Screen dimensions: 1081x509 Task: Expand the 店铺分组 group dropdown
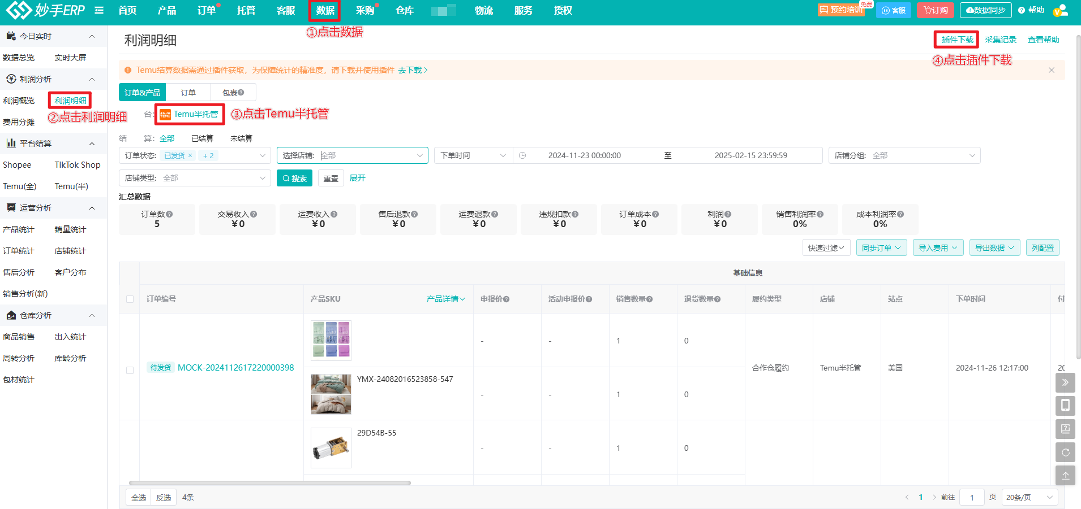[x=904, y=155]
